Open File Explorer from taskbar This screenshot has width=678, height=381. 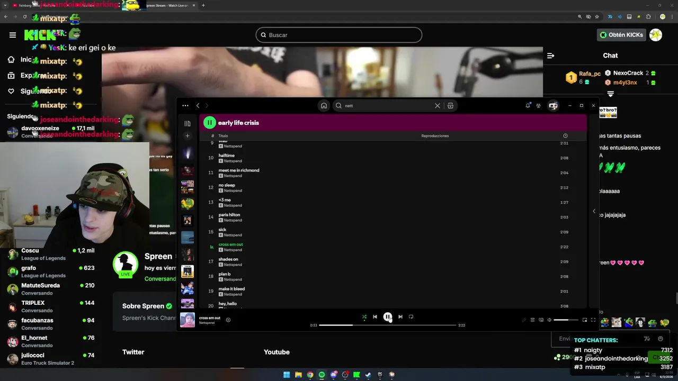(x=298, y=375)
